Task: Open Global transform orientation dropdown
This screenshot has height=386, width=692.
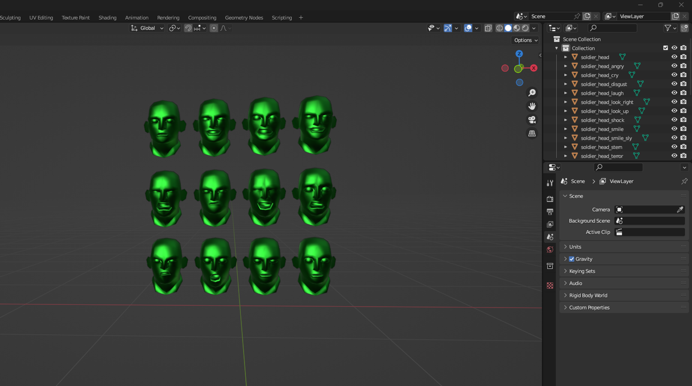Action: click(147, 28)
